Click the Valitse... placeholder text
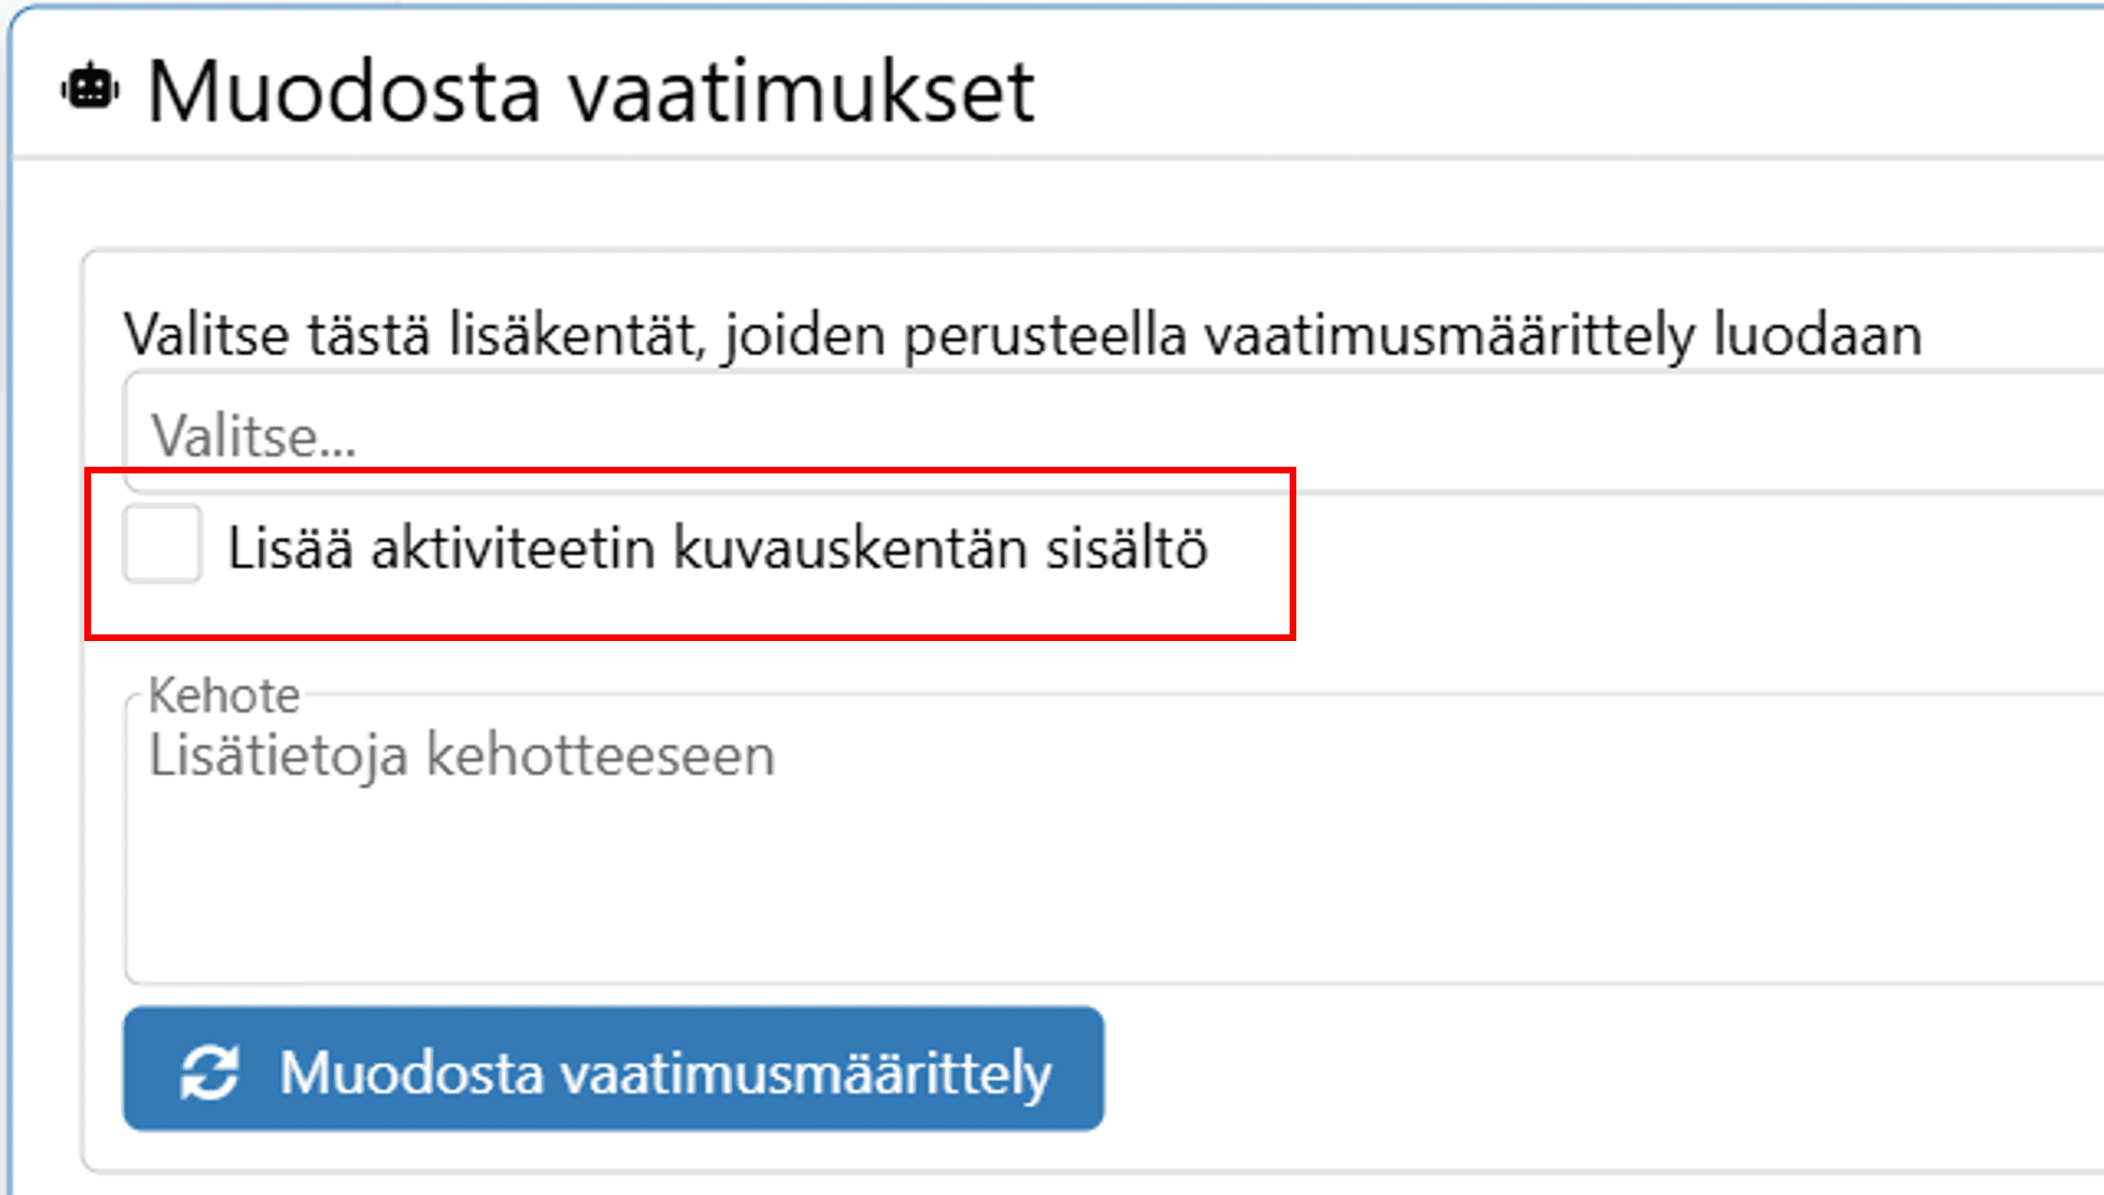The width and height of the screenshot is (2104, 1195). (254, 437)
